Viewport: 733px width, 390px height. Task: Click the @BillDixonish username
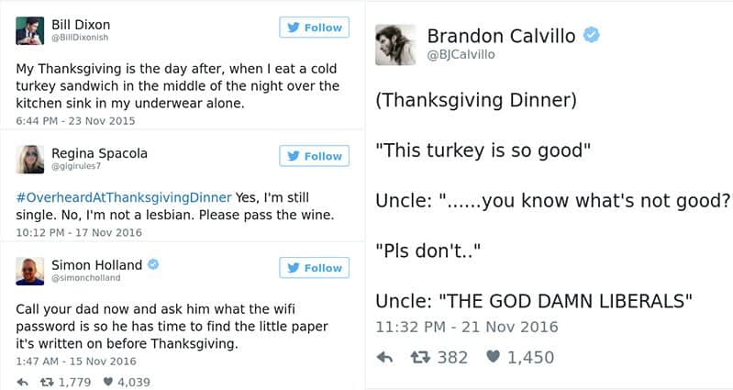[x=81, y=38]
